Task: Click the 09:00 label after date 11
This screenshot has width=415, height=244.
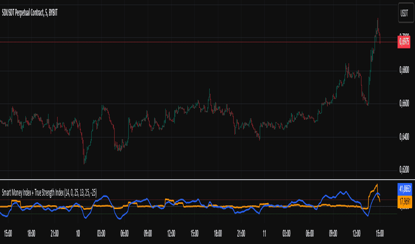Action: click(x=333, y=233)
